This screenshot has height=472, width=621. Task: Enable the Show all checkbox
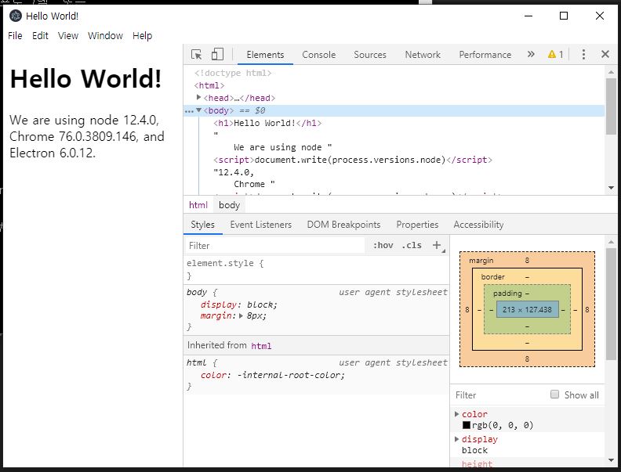pyautogui.click(x=554, y=395)
